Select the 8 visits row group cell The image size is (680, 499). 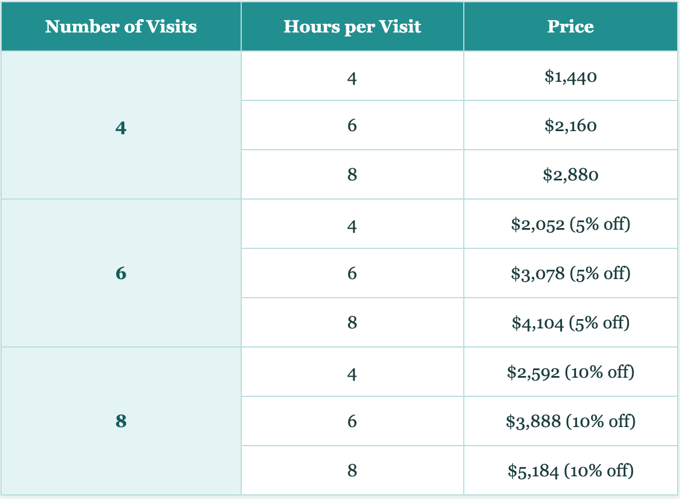121,421
